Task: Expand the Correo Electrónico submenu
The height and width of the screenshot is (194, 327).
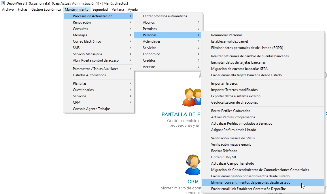Action: (99, 41)
